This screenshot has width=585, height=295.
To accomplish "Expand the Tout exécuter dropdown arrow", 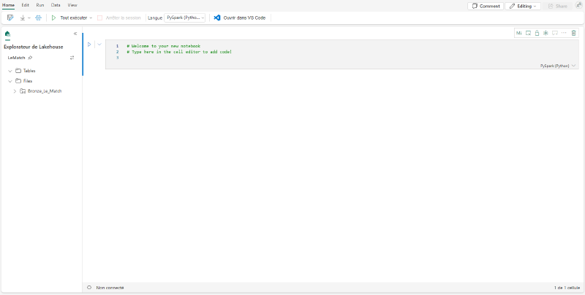I will tap(91, 18).
